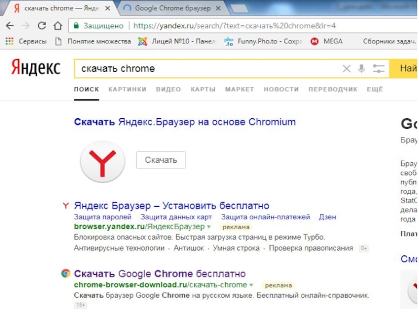Switch to the скачать chrome Yandex browser tab

(x=61, y=8)
